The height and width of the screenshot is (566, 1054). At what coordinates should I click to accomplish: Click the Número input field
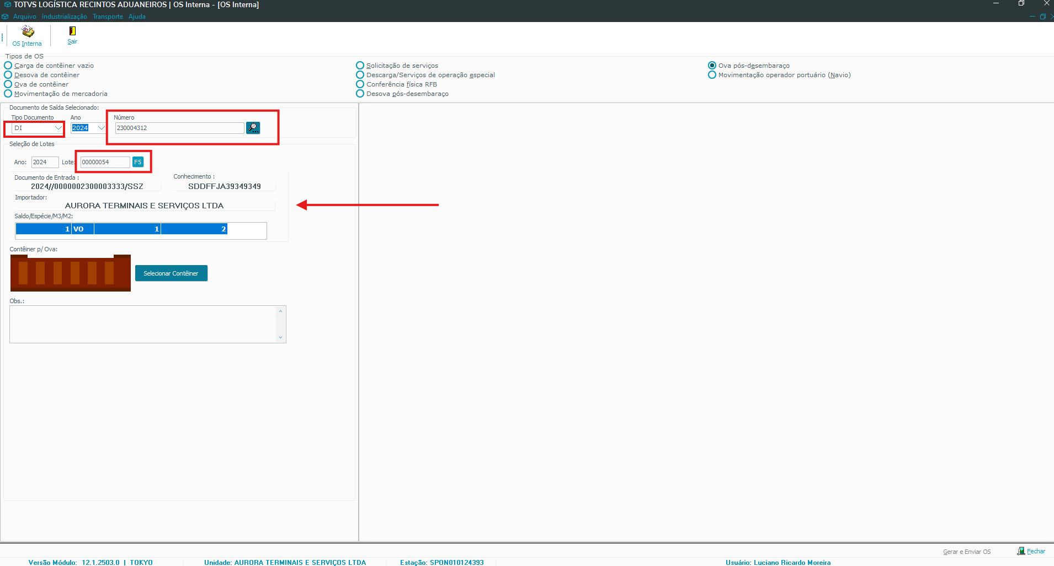coord(179,128)
